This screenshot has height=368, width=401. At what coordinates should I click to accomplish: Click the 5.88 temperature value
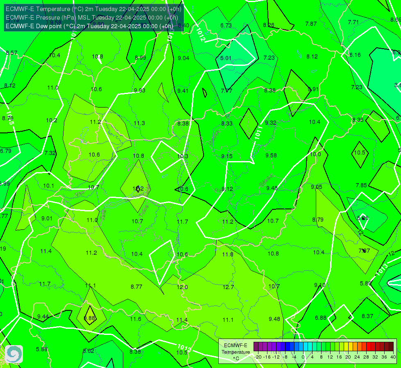coord(42,349)
